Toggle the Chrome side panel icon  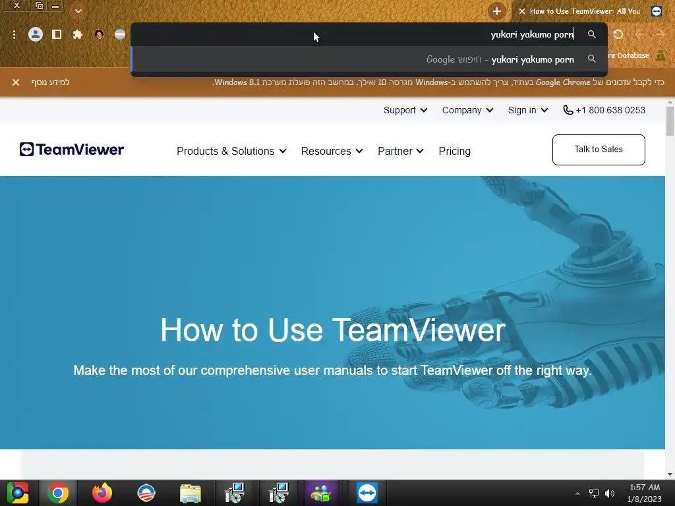pyautogui.click(x=57, y=34)
